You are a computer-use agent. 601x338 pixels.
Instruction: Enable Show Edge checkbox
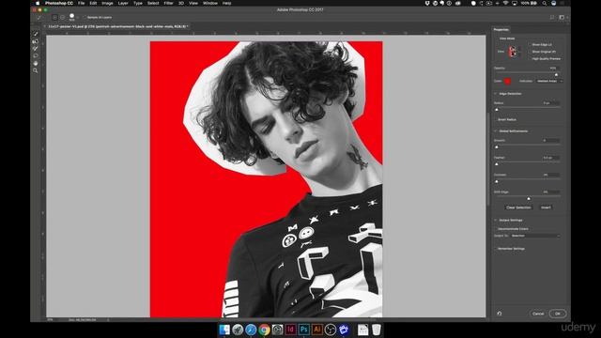[x=530, y=45]
